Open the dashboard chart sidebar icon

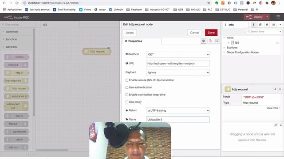[273, 25]
